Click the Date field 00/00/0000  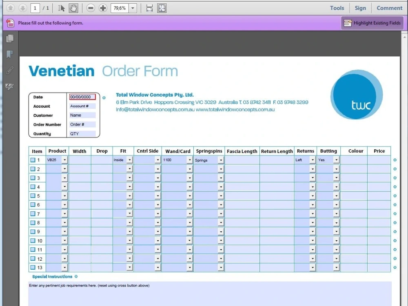pos(82,97)
